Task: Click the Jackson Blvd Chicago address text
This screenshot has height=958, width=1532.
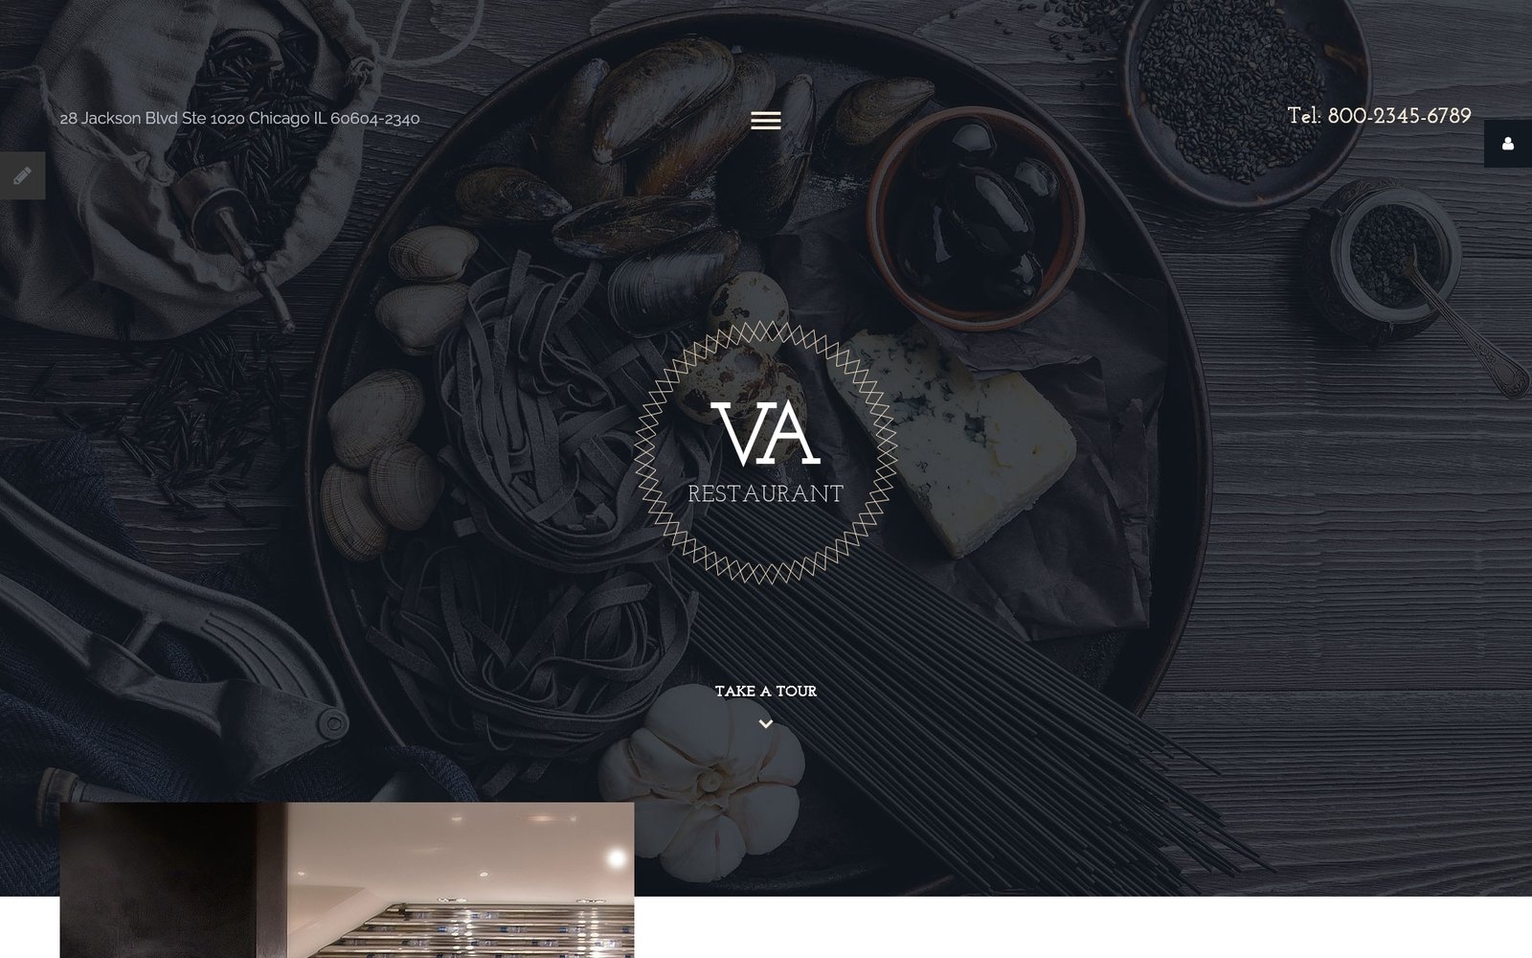Action: point(239,118)
